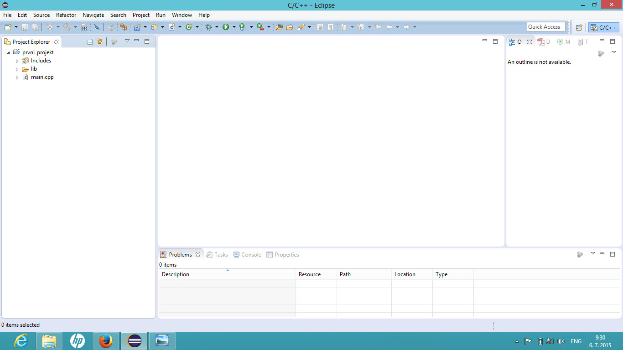Click the Build hammer icon
Viewport: 623px width, 350px height.
pyautogui.click(x=67, y=27)
